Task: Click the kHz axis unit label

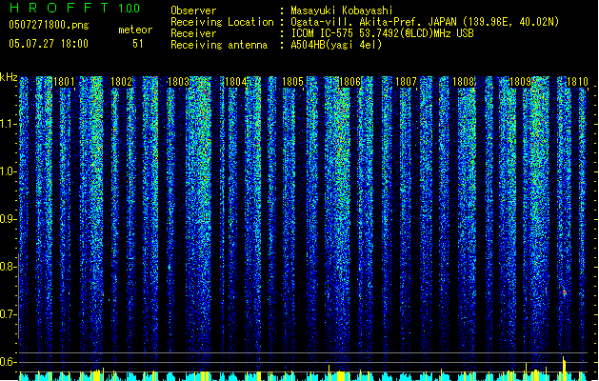Action: [9, 77]
